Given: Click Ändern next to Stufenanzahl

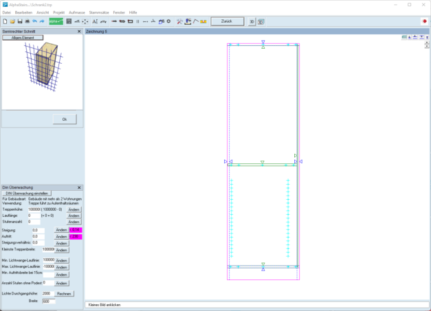Looking at the screenshot, I should coord(74,222).
